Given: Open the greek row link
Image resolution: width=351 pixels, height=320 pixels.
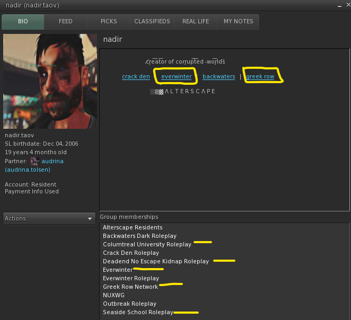Looking at the screenshot, I should 260,76.
